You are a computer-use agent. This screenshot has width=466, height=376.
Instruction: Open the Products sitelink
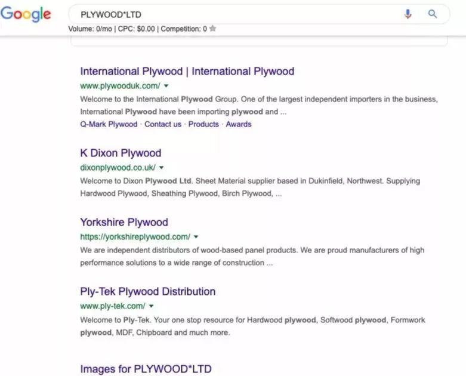coord(203,124)
